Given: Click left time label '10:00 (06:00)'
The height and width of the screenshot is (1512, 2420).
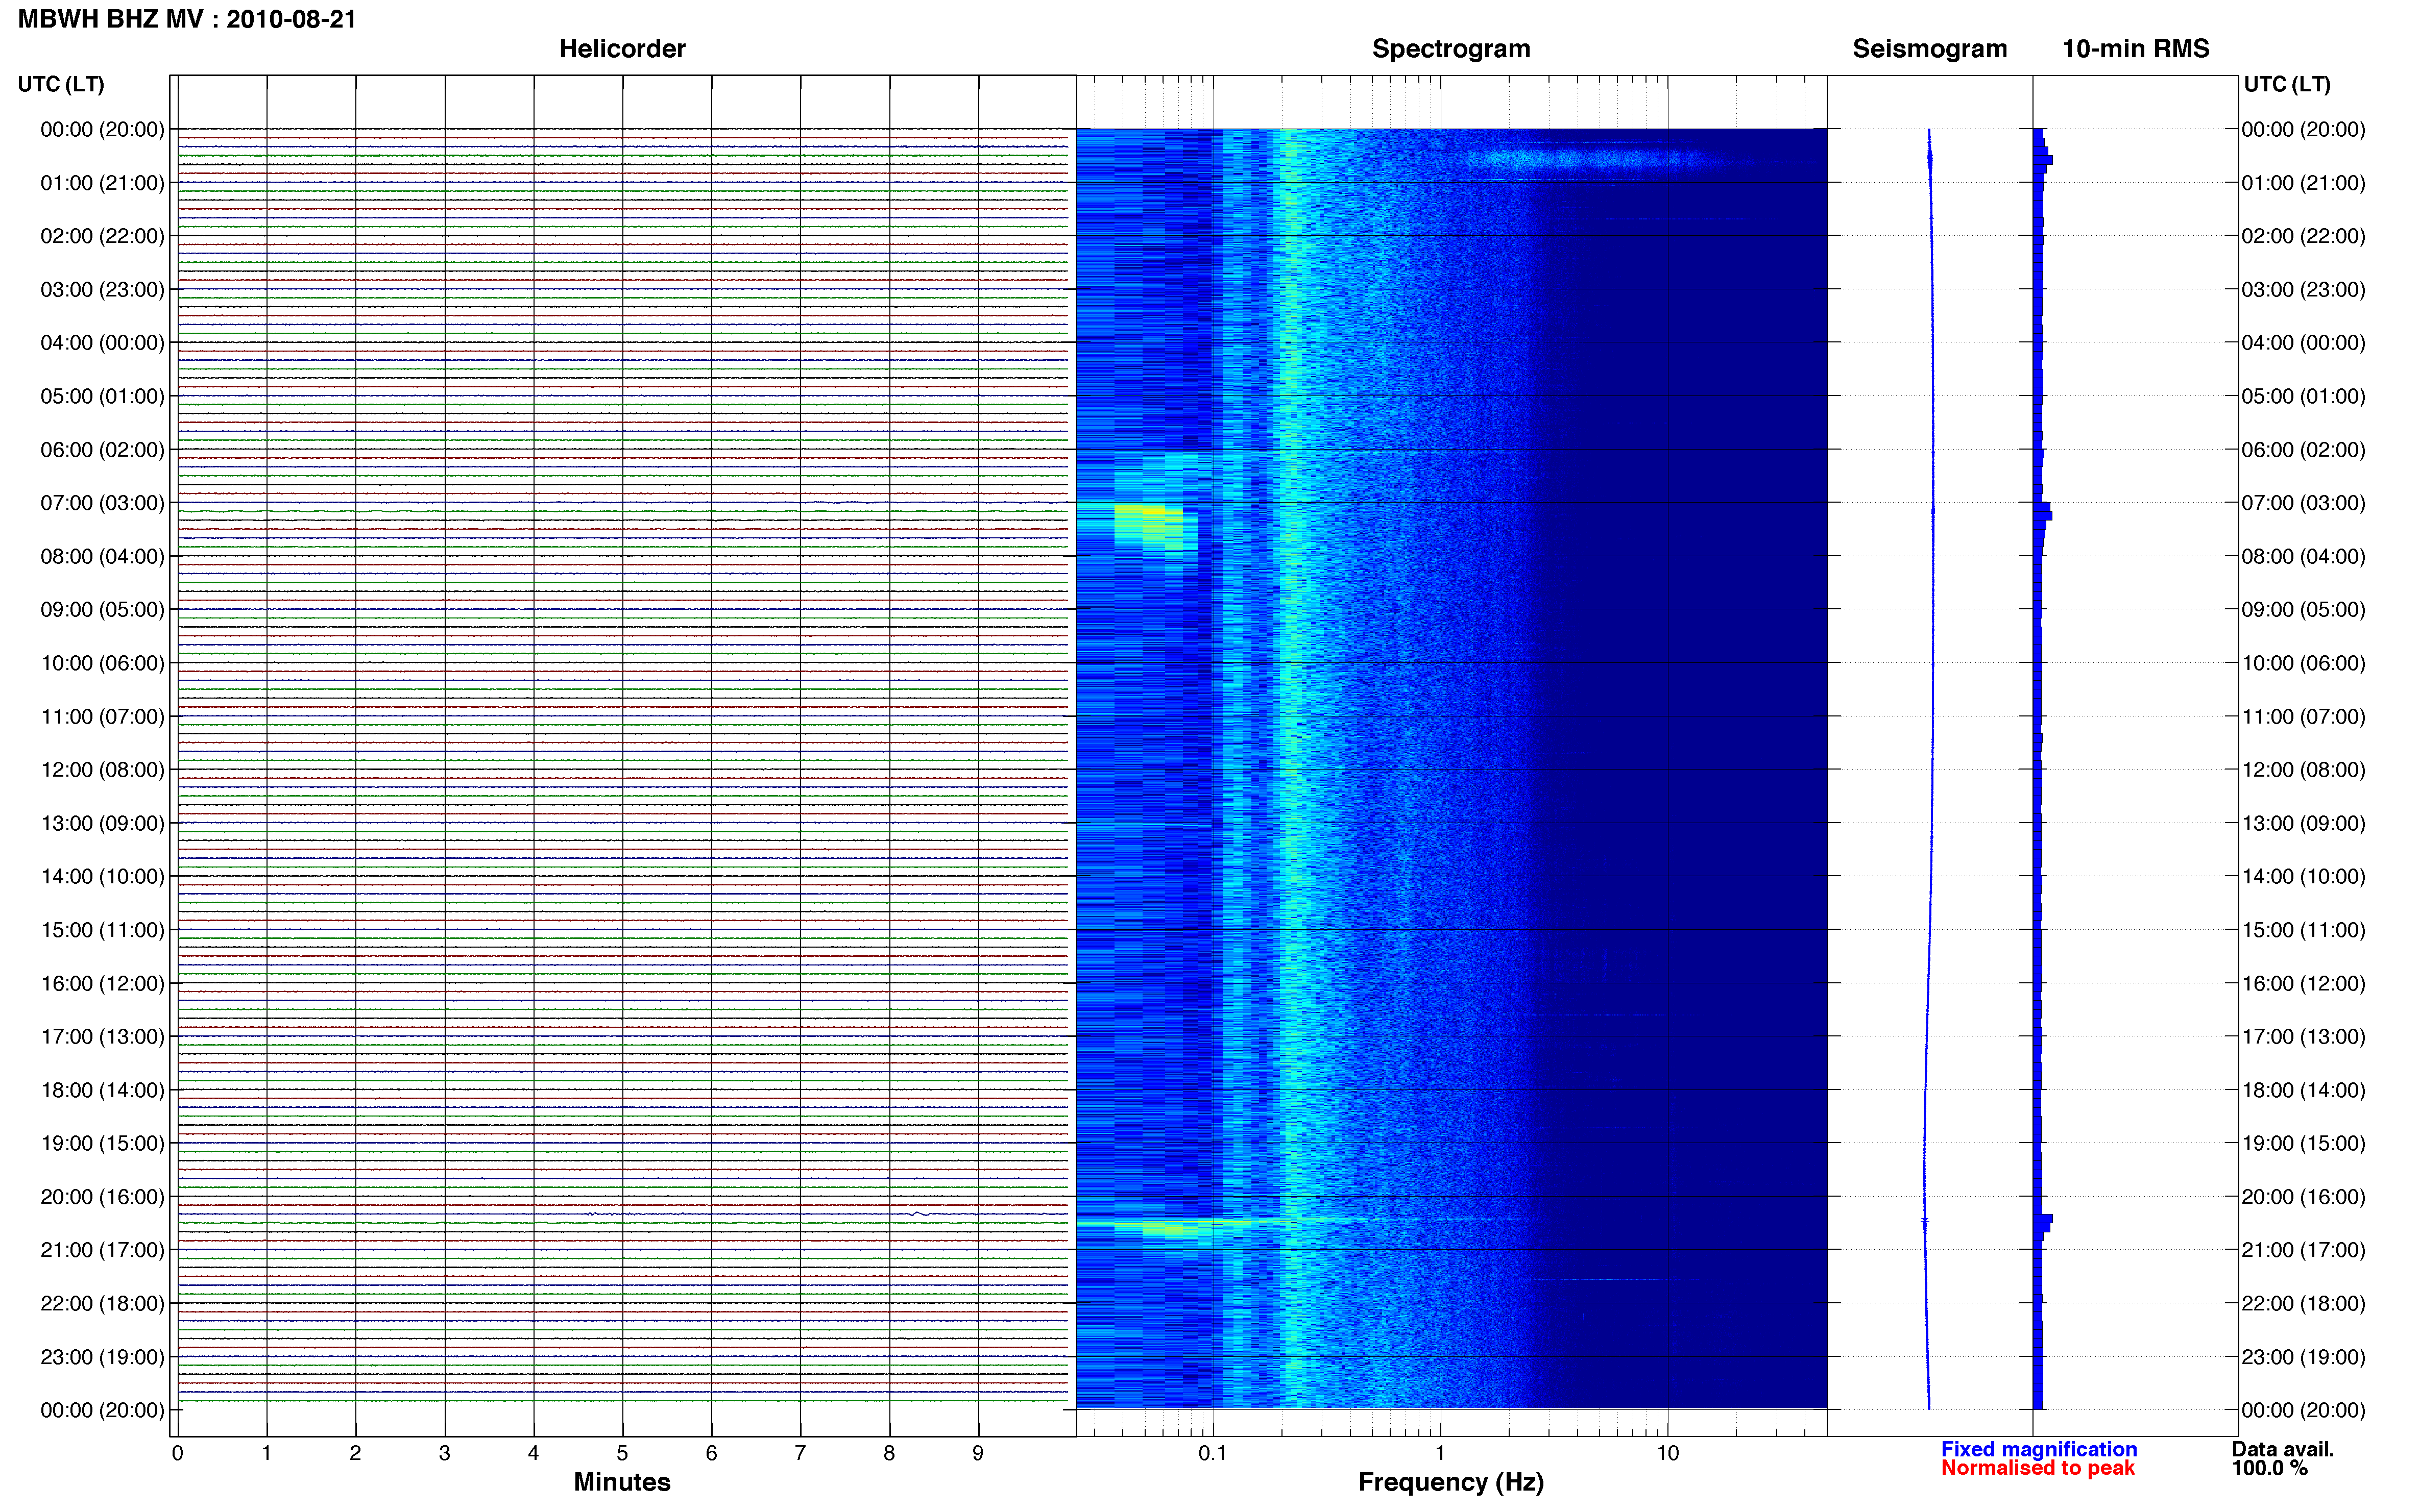Looking at the screenshot, I should pyautogui.click(x=102, y=663).
